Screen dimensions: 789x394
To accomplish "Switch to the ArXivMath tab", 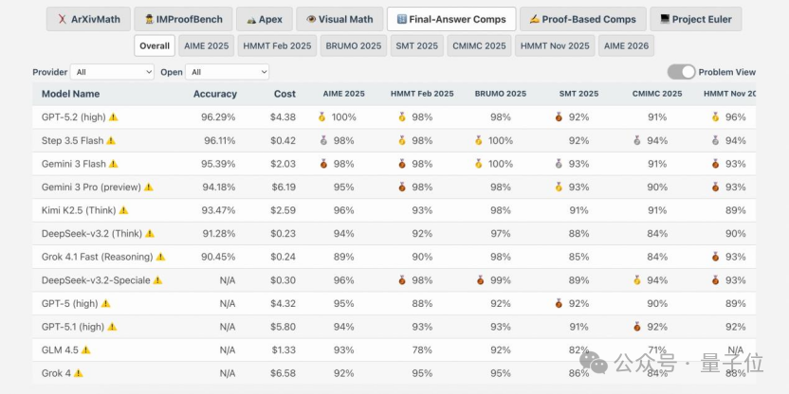I will click(x=88, y=19).
